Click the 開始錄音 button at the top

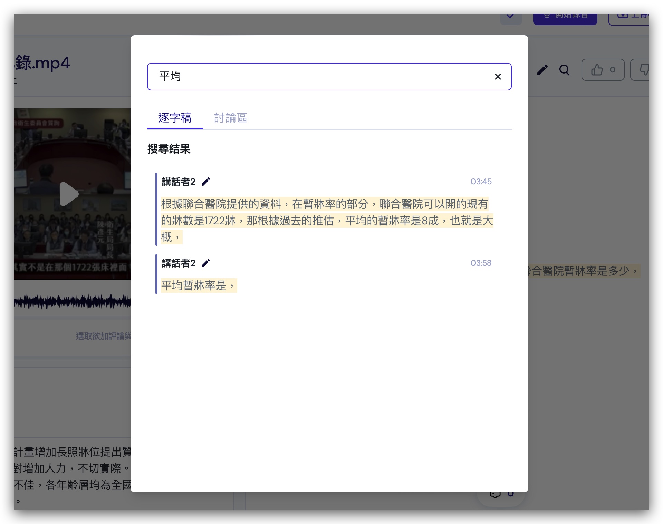pos(565,19)
